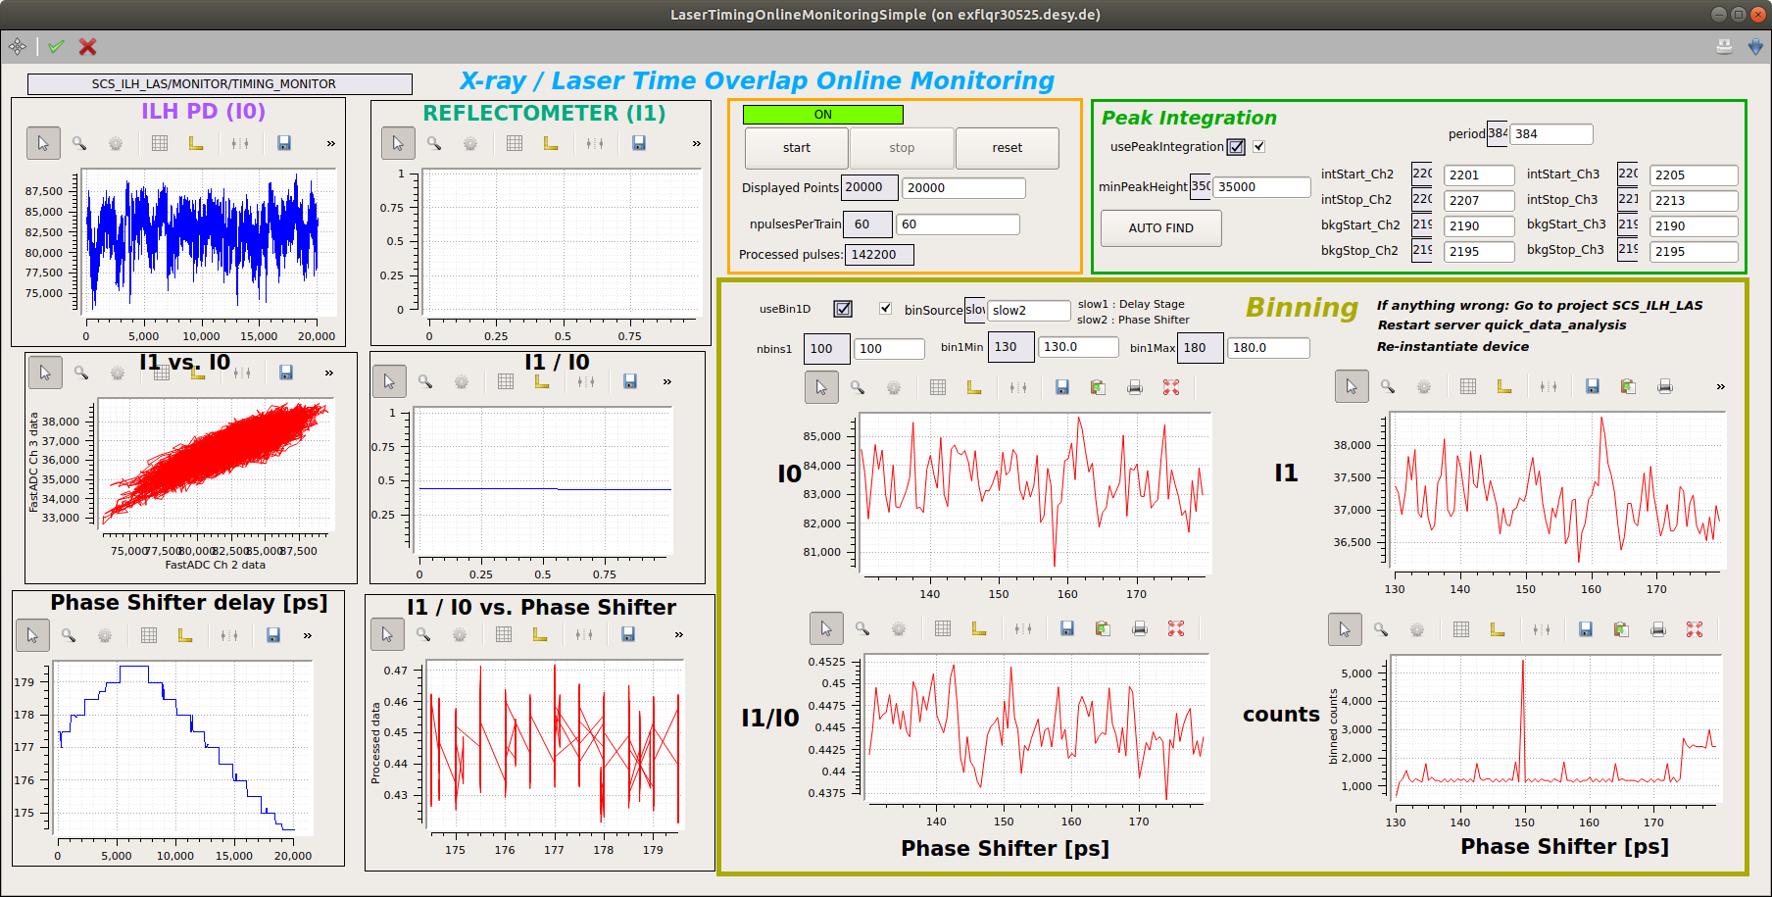Click Processed pulses value 142200
This screenshot has width=1772, height=897.
pyautogui.click(x=879, y=255)
